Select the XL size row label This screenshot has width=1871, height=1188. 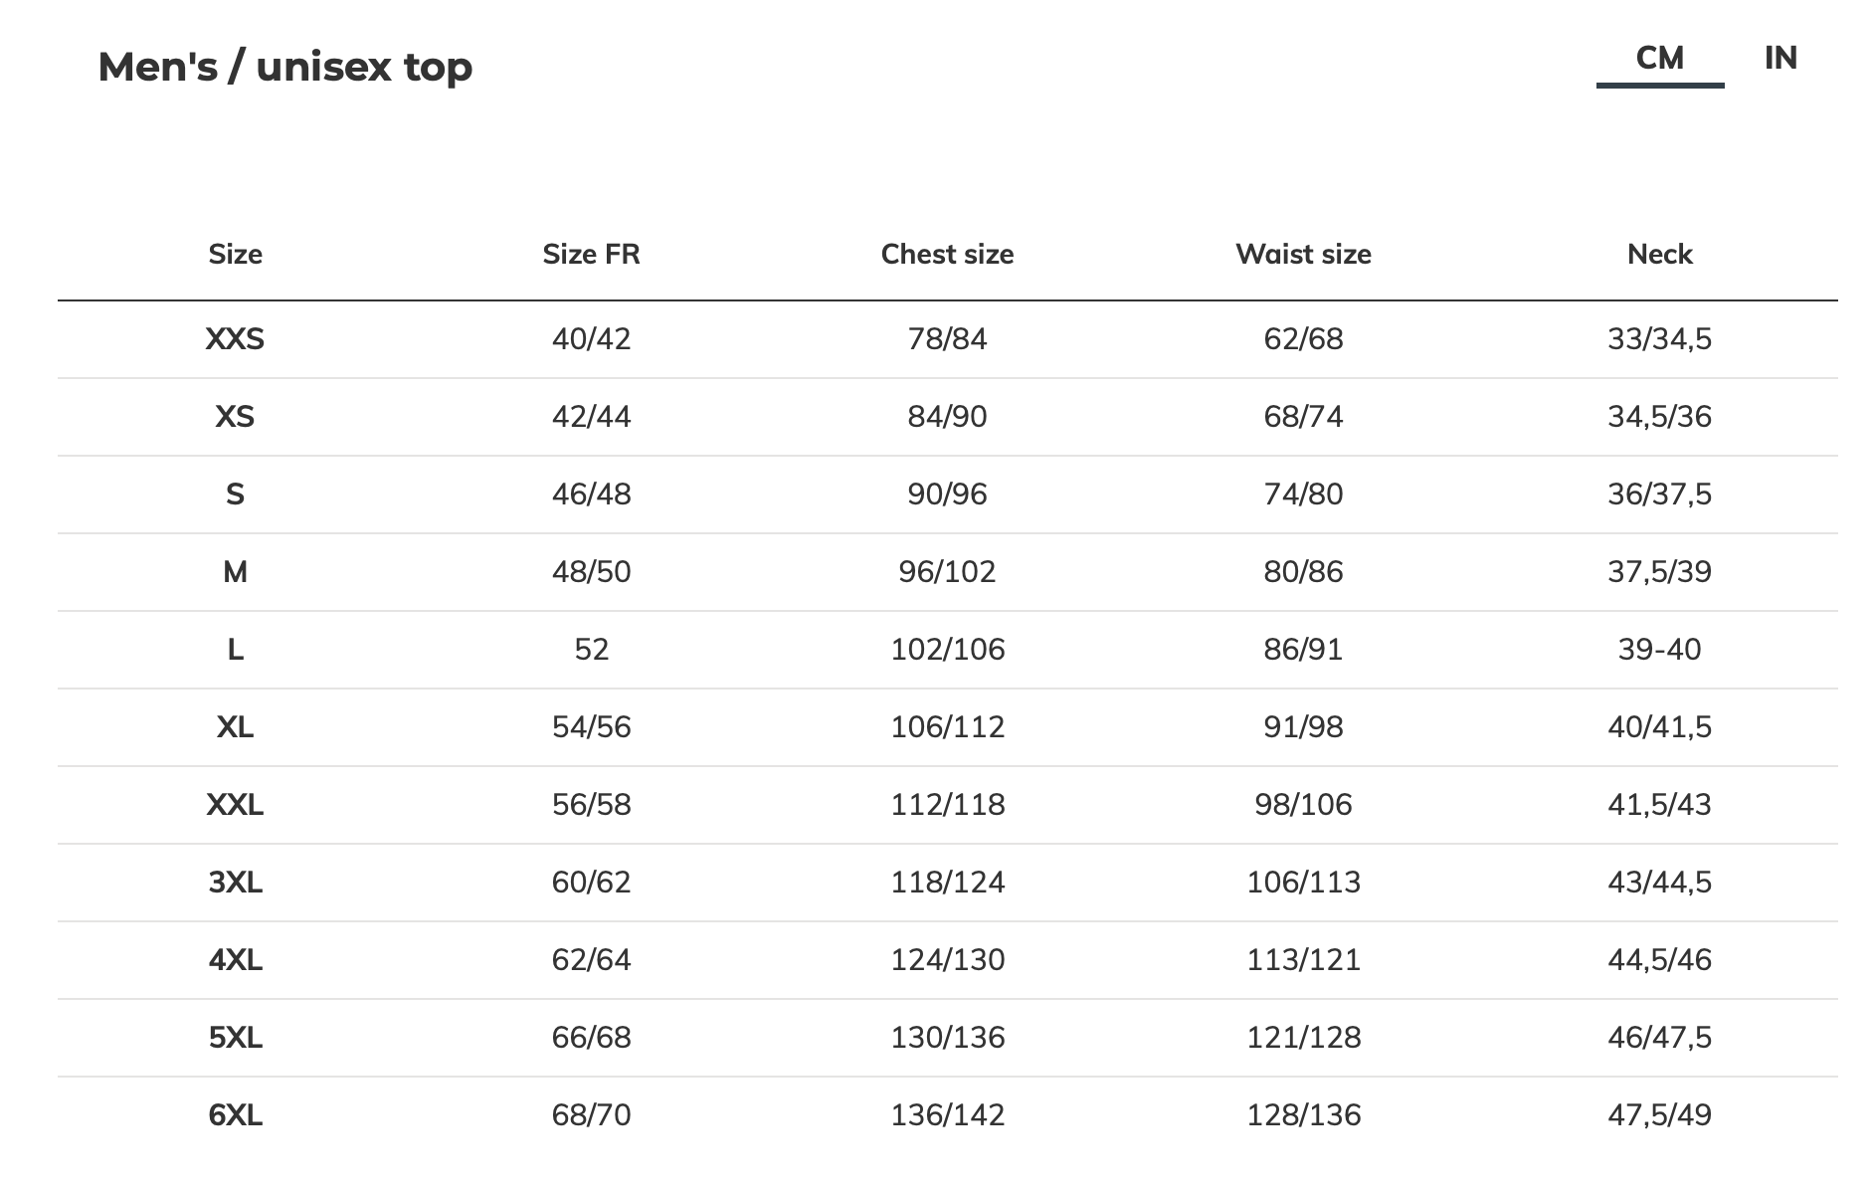point(235,727)
